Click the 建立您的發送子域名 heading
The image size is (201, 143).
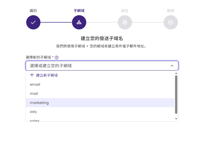(x=102, y=39)
